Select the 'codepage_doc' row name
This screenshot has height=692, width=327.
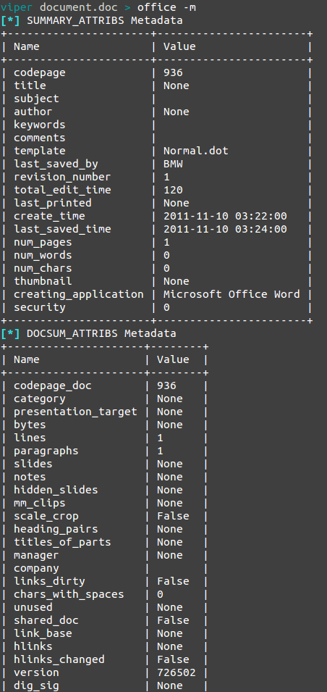pos(52,385)
